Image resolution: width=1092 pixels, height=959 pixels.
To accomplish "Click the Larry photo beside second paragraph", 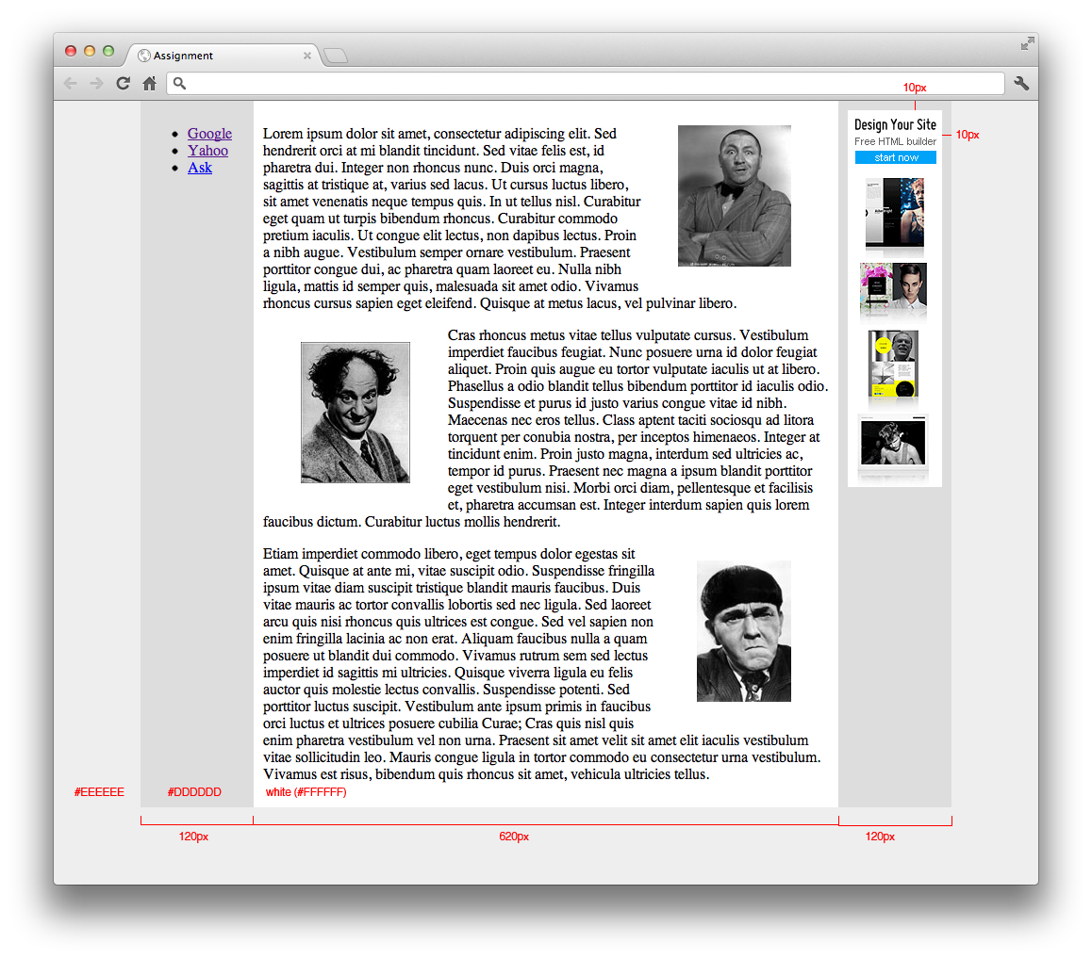I will click(x=356, y=413).
